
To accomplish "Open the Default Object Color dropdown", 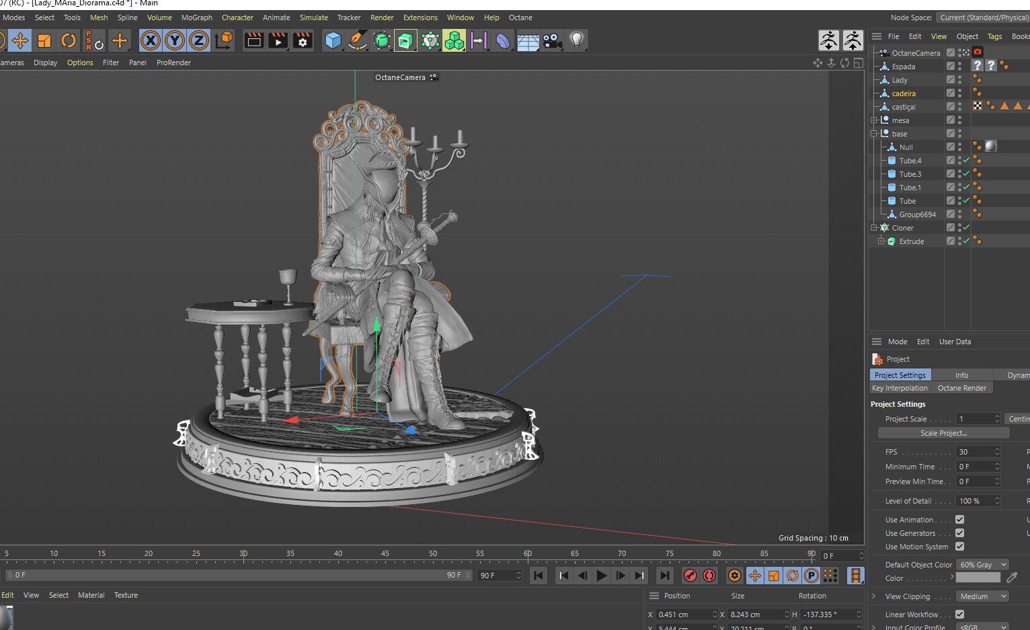I will (x=982, y=565).
